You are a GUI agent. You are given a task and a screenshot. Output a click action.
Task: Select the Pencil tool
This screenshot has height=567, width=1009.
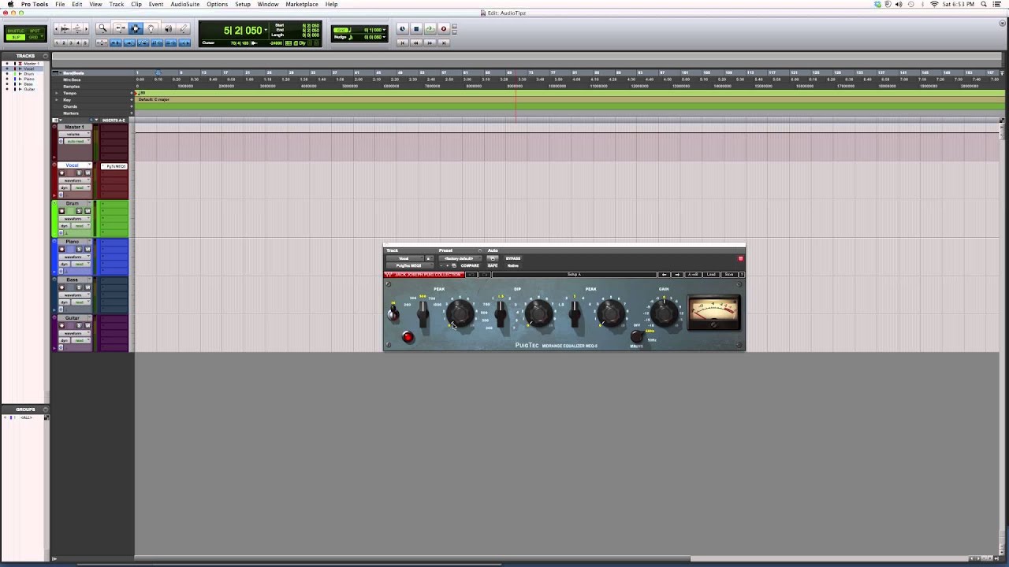[x=184, y=28]
